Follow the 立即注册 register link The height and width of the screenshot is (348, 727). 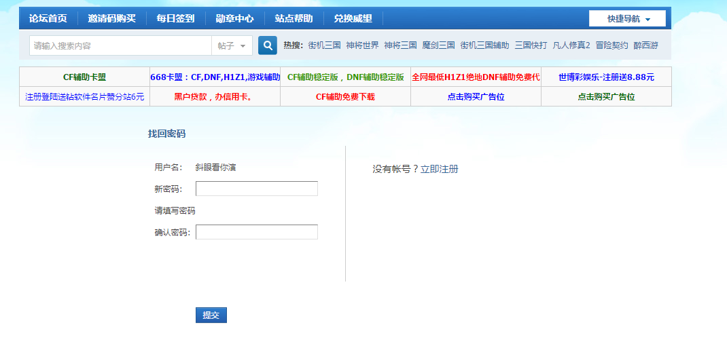[439, 169]
